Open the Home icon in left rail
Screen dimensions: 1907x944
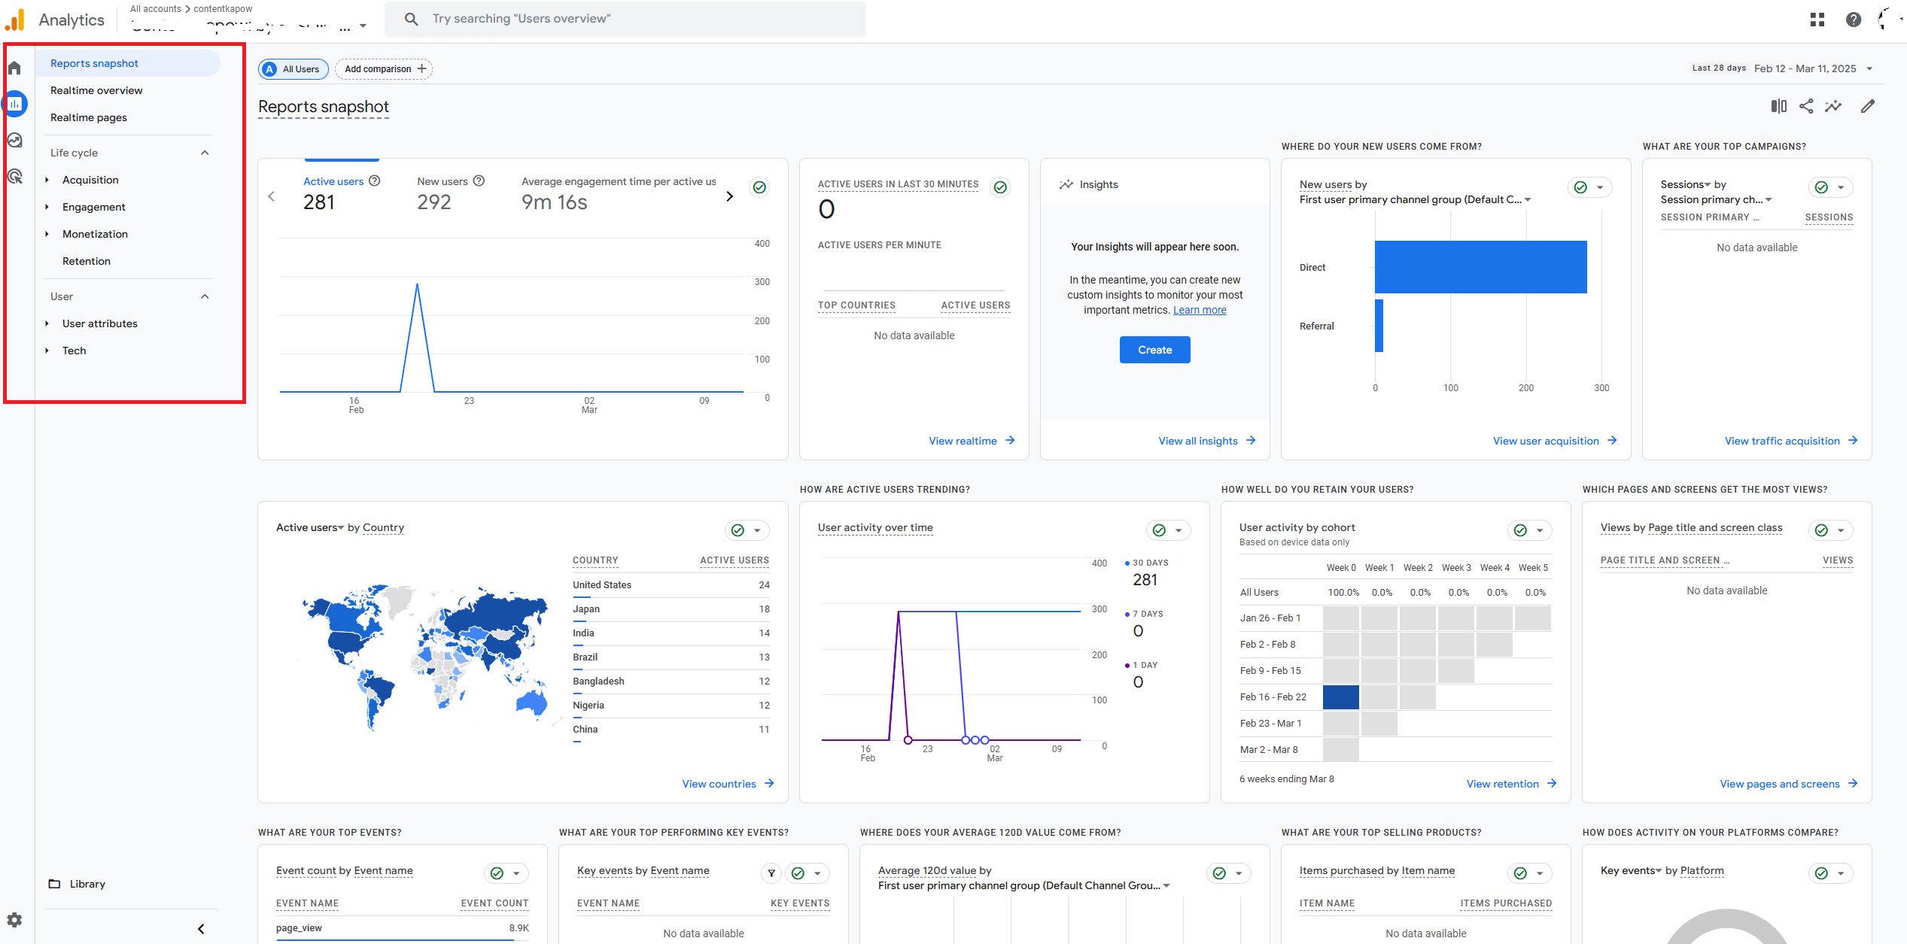[14, 68]
